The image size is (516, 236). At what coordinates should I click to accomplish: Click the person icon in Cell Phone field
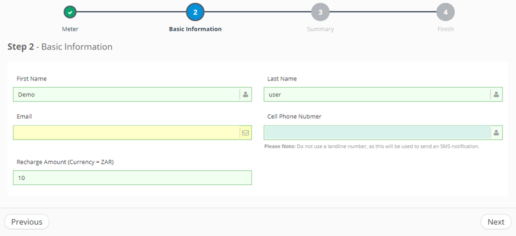(496, 133)
